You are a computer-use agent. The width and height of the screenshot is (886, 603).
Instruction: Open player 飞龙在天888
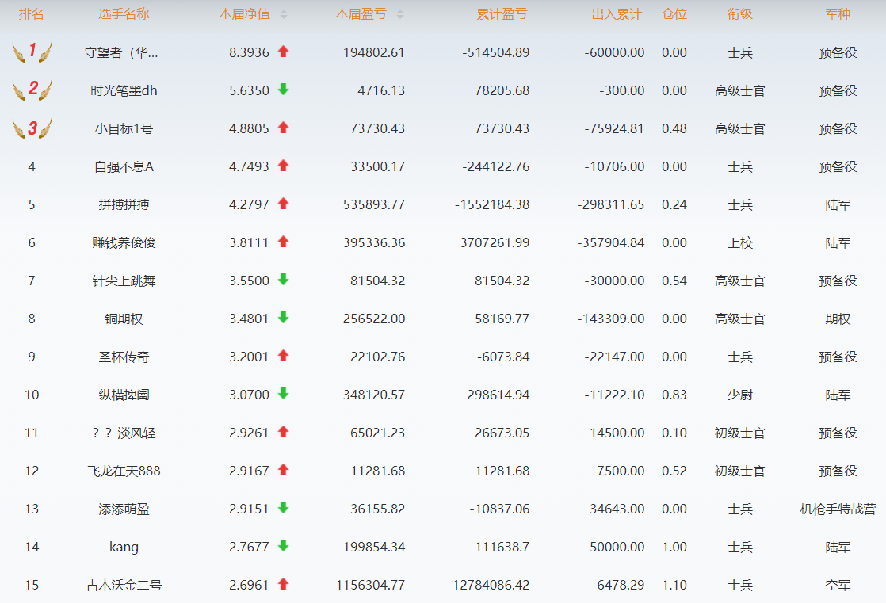point(124,471)
